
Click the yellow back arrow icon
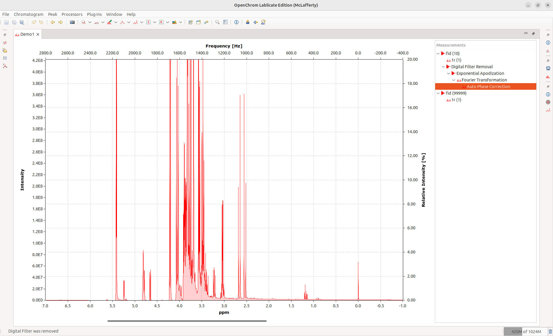(53, 22)
